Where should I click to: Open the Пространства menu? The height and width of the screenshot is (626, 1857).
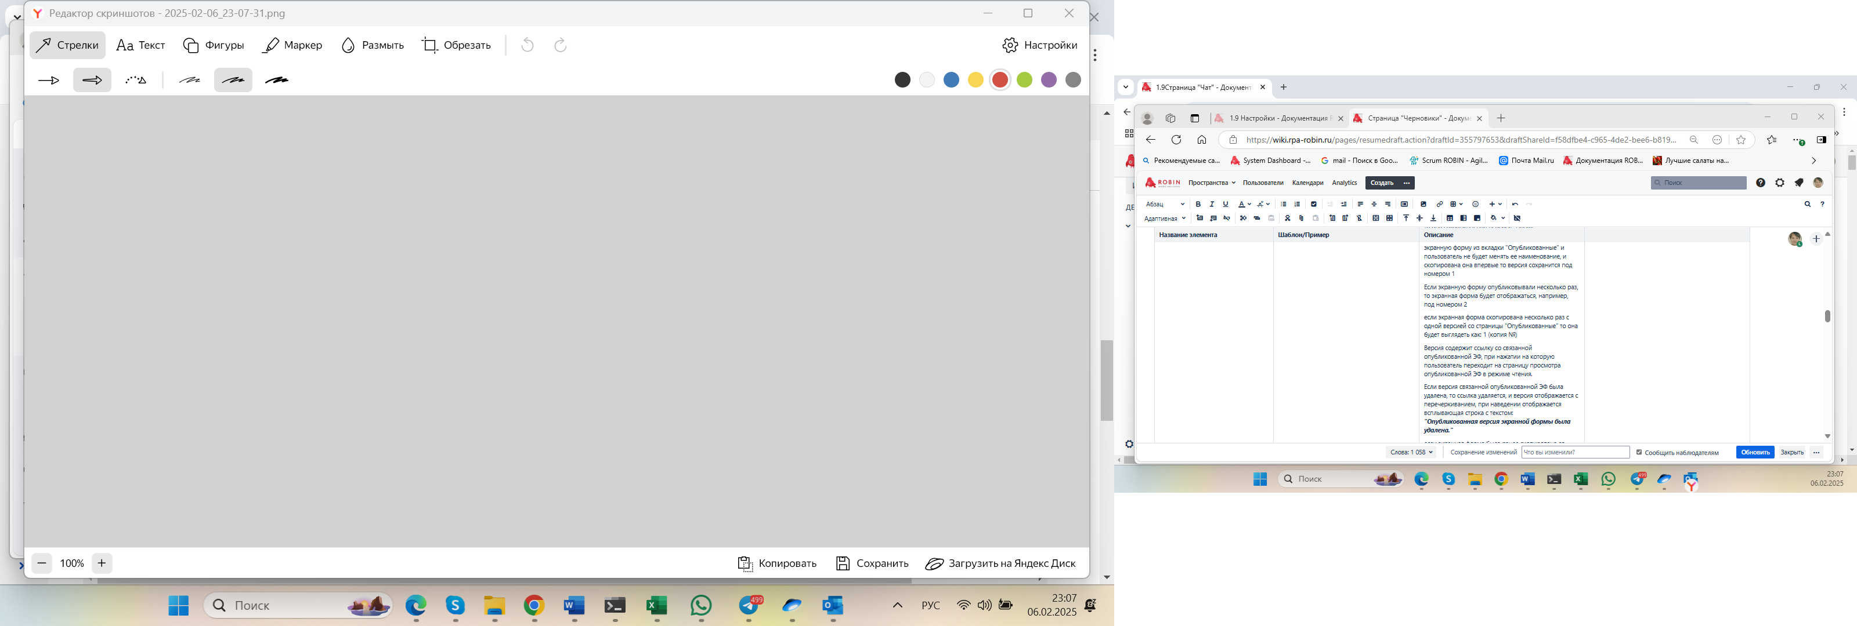[1212, 183]
